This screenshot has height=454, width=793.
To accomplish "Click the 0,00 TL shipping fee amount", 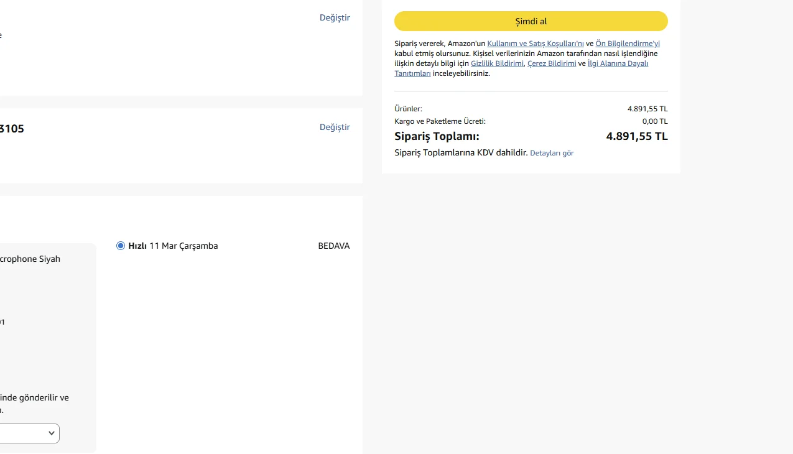I will [654, 121].
